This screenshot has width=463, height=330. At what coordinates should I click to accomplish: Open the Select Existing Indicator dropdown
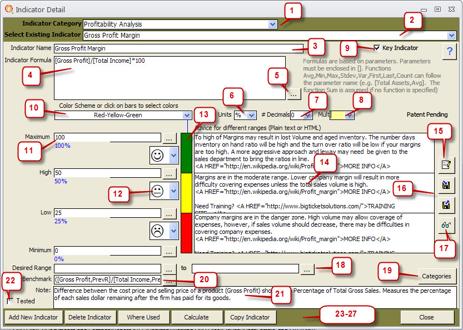451,36
